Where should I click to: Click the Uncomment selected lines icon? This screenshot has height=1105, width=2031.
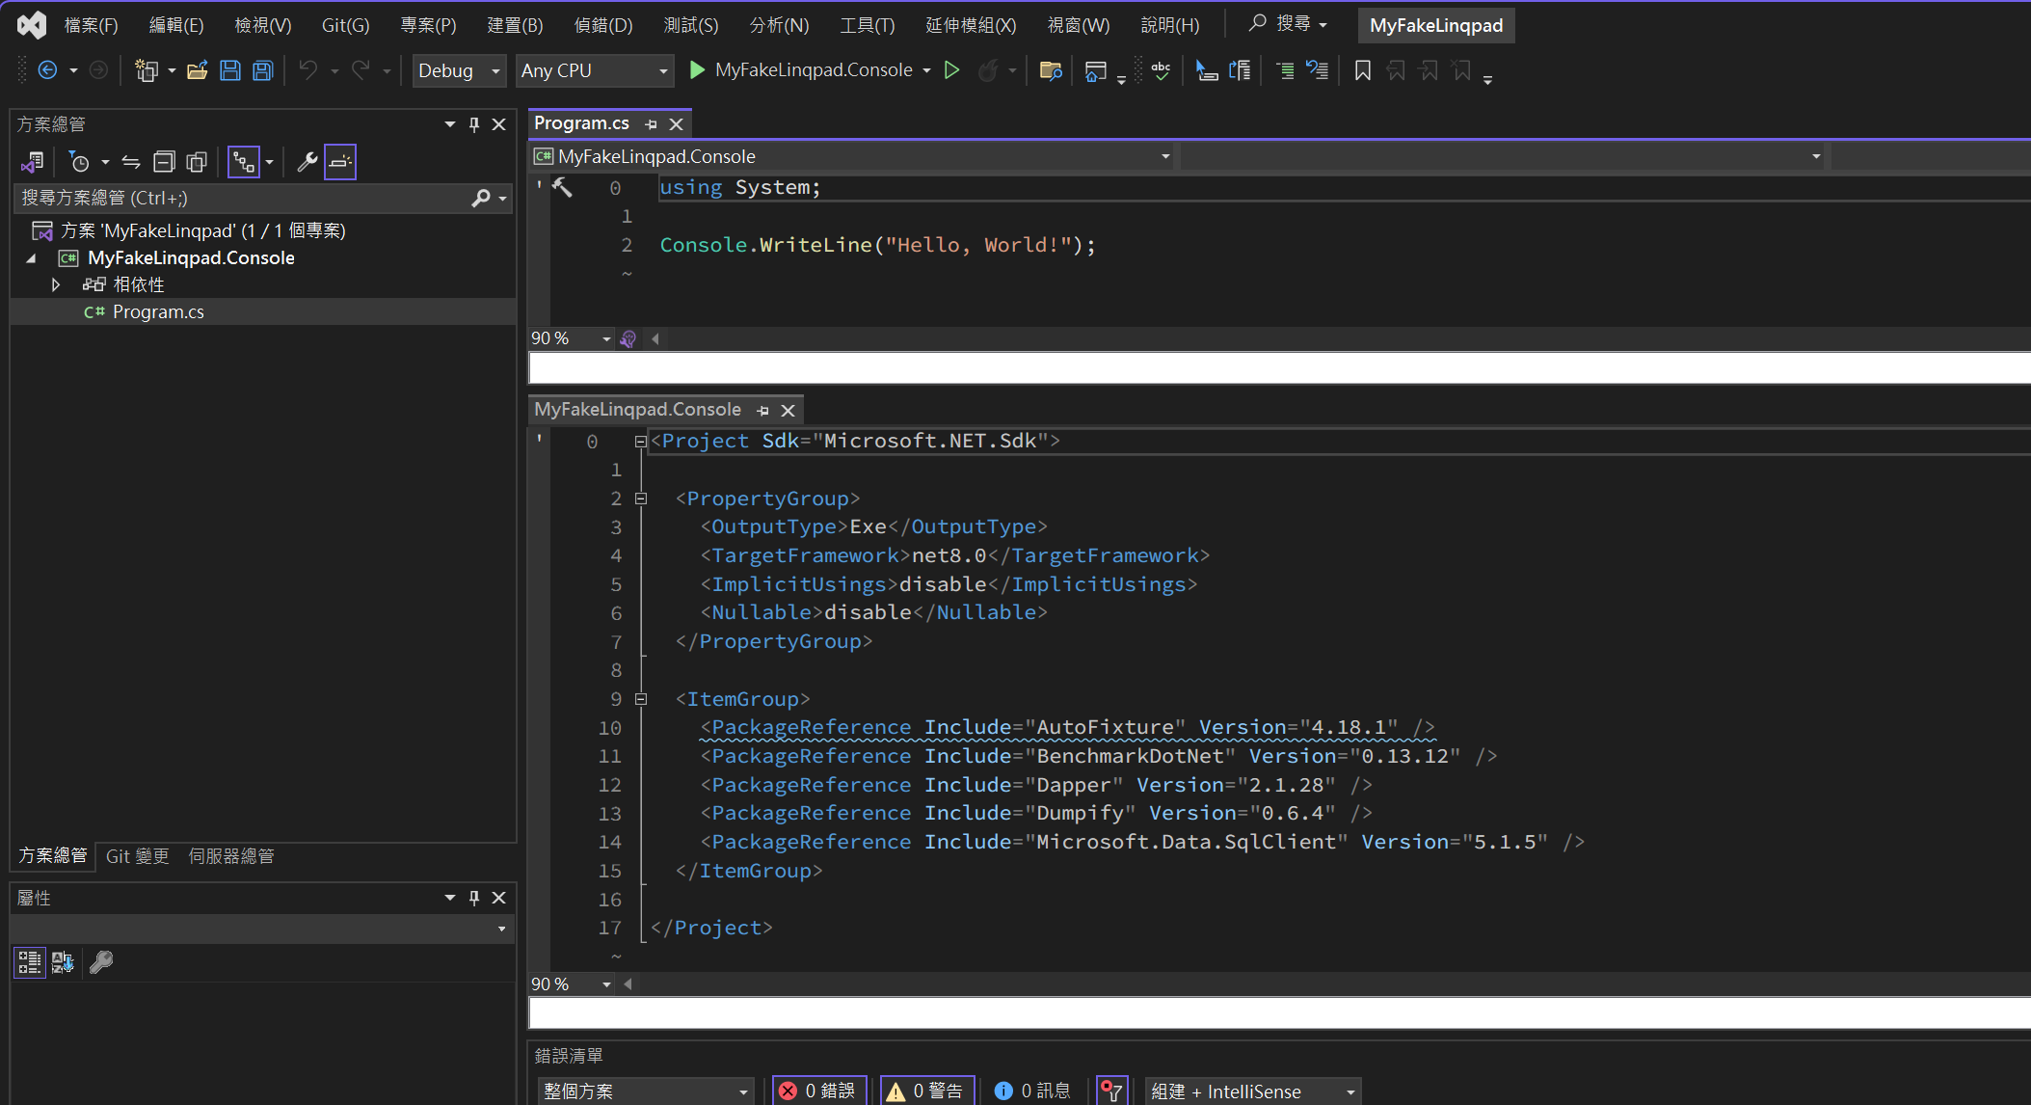click(1318, 70)
